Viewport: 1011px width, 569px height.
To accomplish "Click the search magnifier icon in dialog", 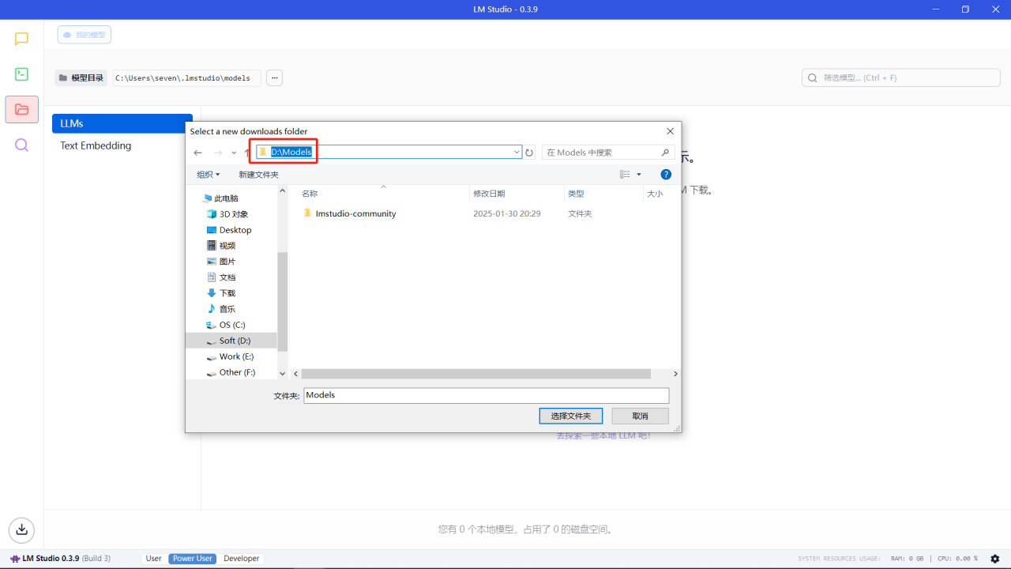I will 666,153.
